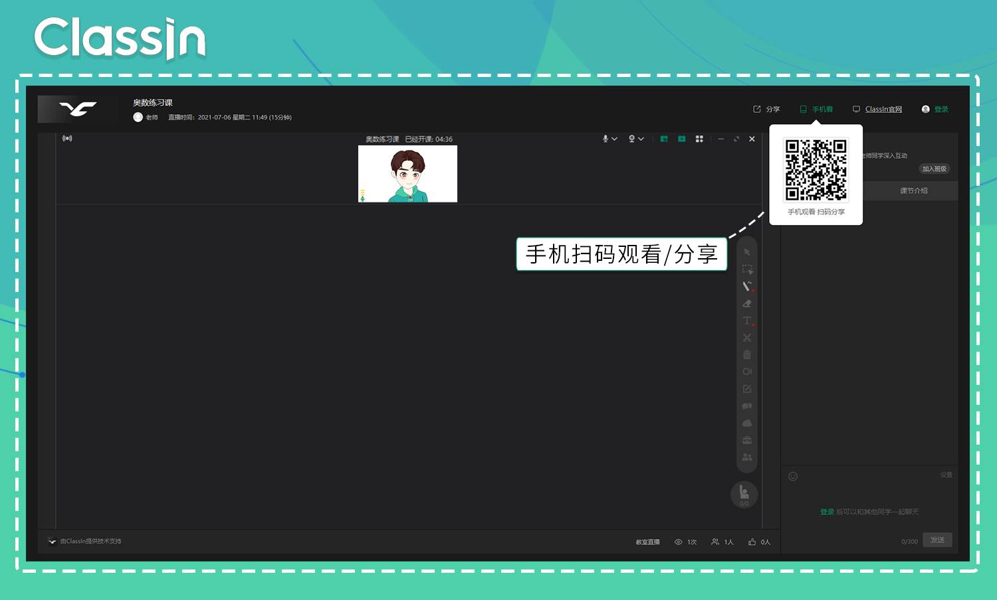Screen dimensions: 997x600
Task: Click the 发送 send button
Action: tap(937, 540)
